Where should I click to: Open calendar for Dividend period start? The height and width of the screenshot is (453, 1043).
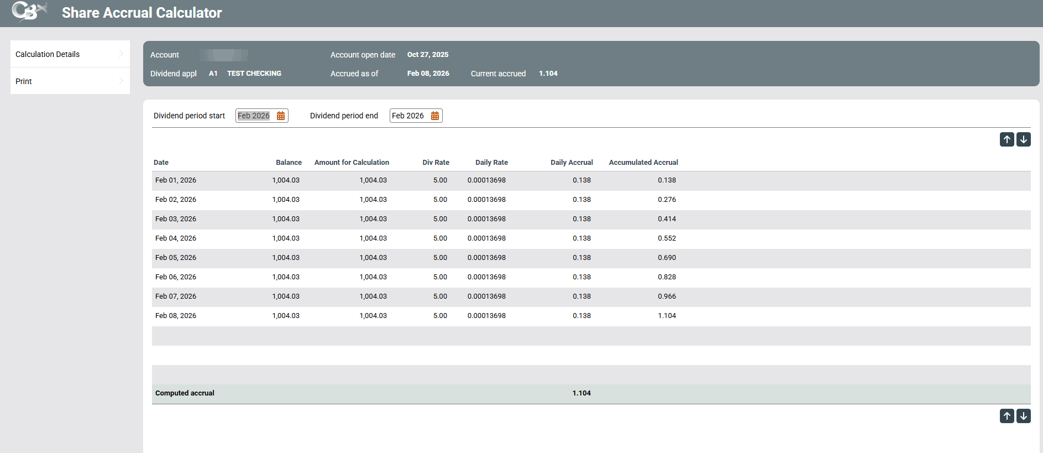pos(281,116)
